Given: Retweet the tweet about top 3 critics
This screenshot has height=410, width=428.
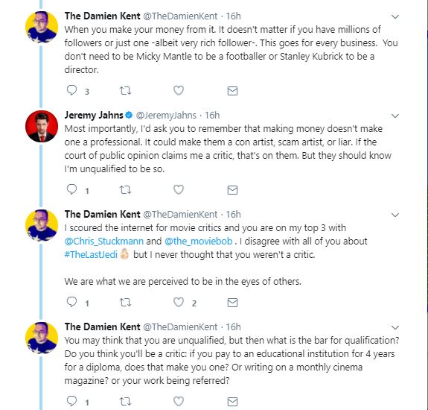Looking at the screenshot, I should pyautogui.click(x=125, y=303).
